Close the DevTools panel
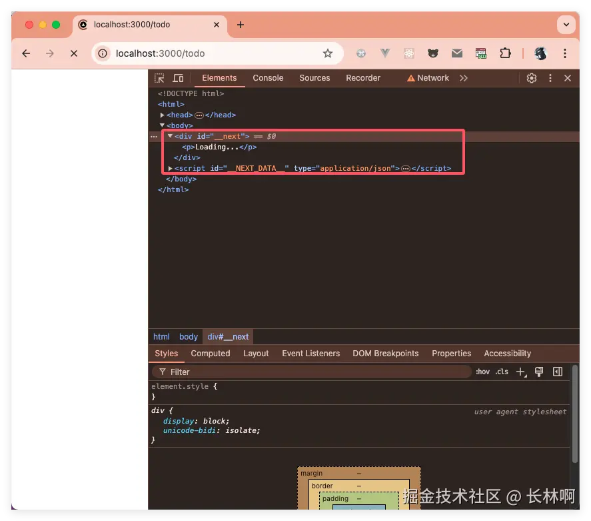This screenshot has height=521, width=591. [x=568, y=78]
